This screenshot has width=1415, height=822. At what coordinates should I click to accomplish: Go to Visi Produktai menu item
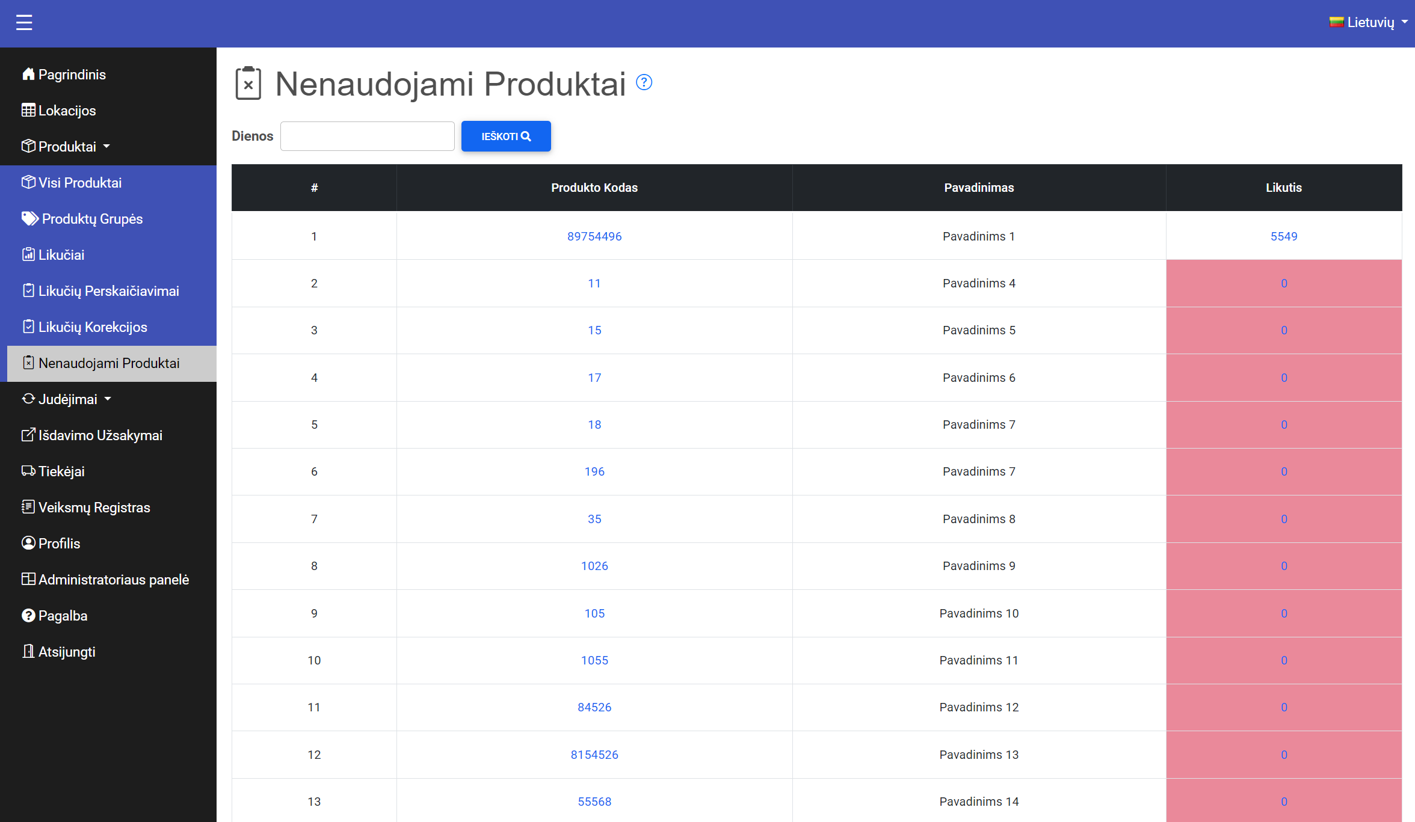[79, 182]
